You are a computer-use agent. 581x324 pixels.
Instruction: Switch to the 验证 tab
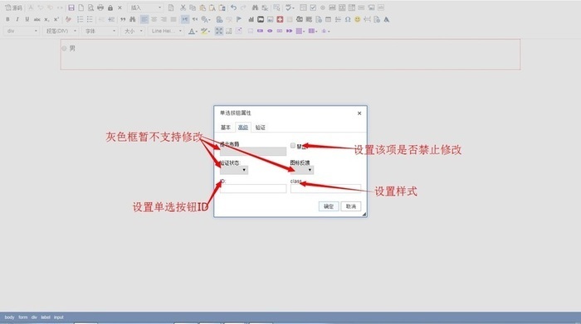pos(260,128)
